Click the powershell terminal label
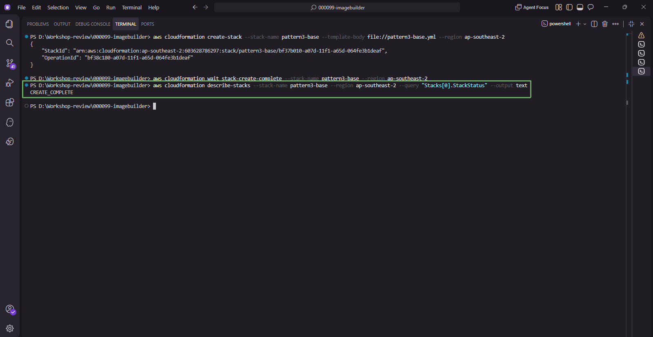 point(556,24)
